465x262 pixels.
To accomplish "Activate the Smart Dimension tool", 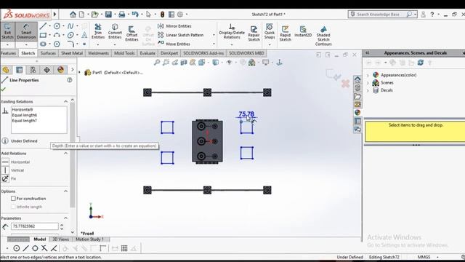I will (26, 31).
